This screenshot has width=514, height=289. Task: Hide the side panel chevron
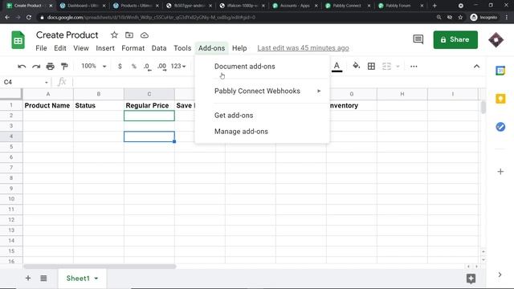pos(500,275)
